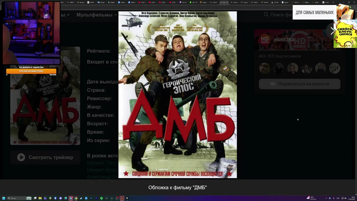This screenshot has width=357, height=201.
Task: Click the enlarged ДМБ poster image
Action: point(178,95)
